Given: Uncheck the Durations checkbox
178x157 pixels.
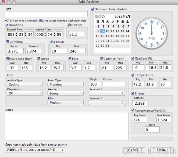Looking at the screenshot, I should pyautogui.click(x=7, y=25).
